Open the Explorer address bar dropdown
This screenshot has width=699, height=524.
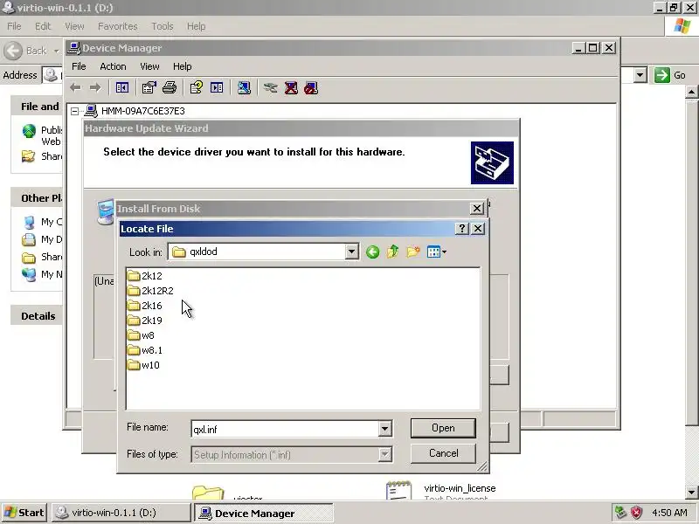click(640, 75)
